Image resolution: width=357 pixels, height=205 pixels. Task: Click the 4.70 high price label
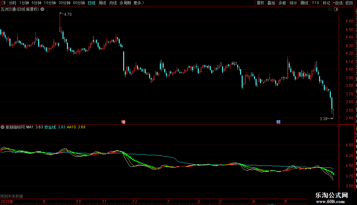click(x=68, y=14)
